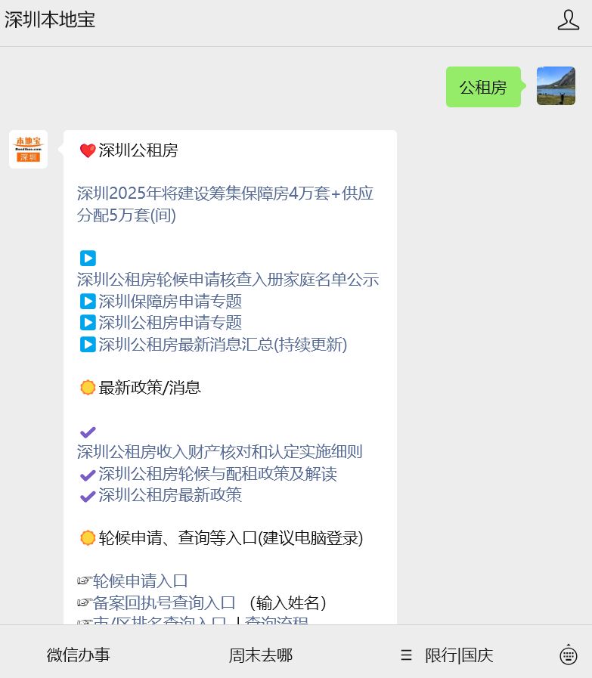Open 备案回执号查询入口 link
This screenshot has width=592, height=678.
point(164,602)
